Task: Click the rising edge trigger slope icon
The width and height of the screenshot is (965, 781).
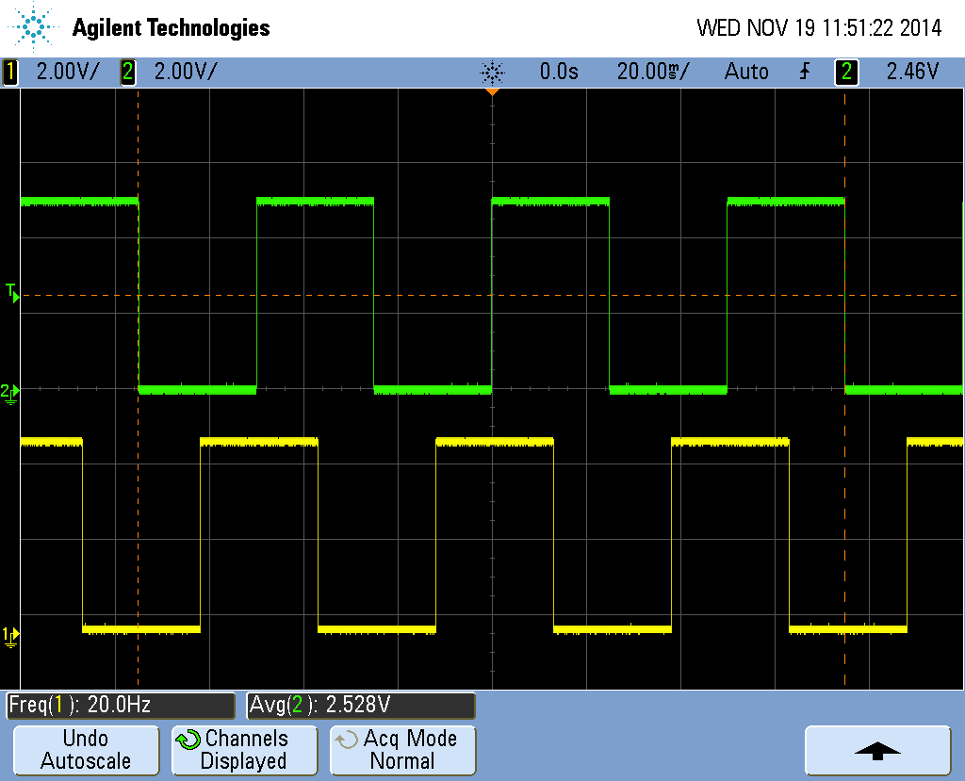Action: coord(804,72)
